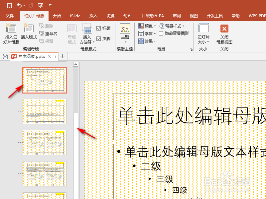Click 插入版式 button
Viewport: 266px width, 199px height.
[29, 32]
